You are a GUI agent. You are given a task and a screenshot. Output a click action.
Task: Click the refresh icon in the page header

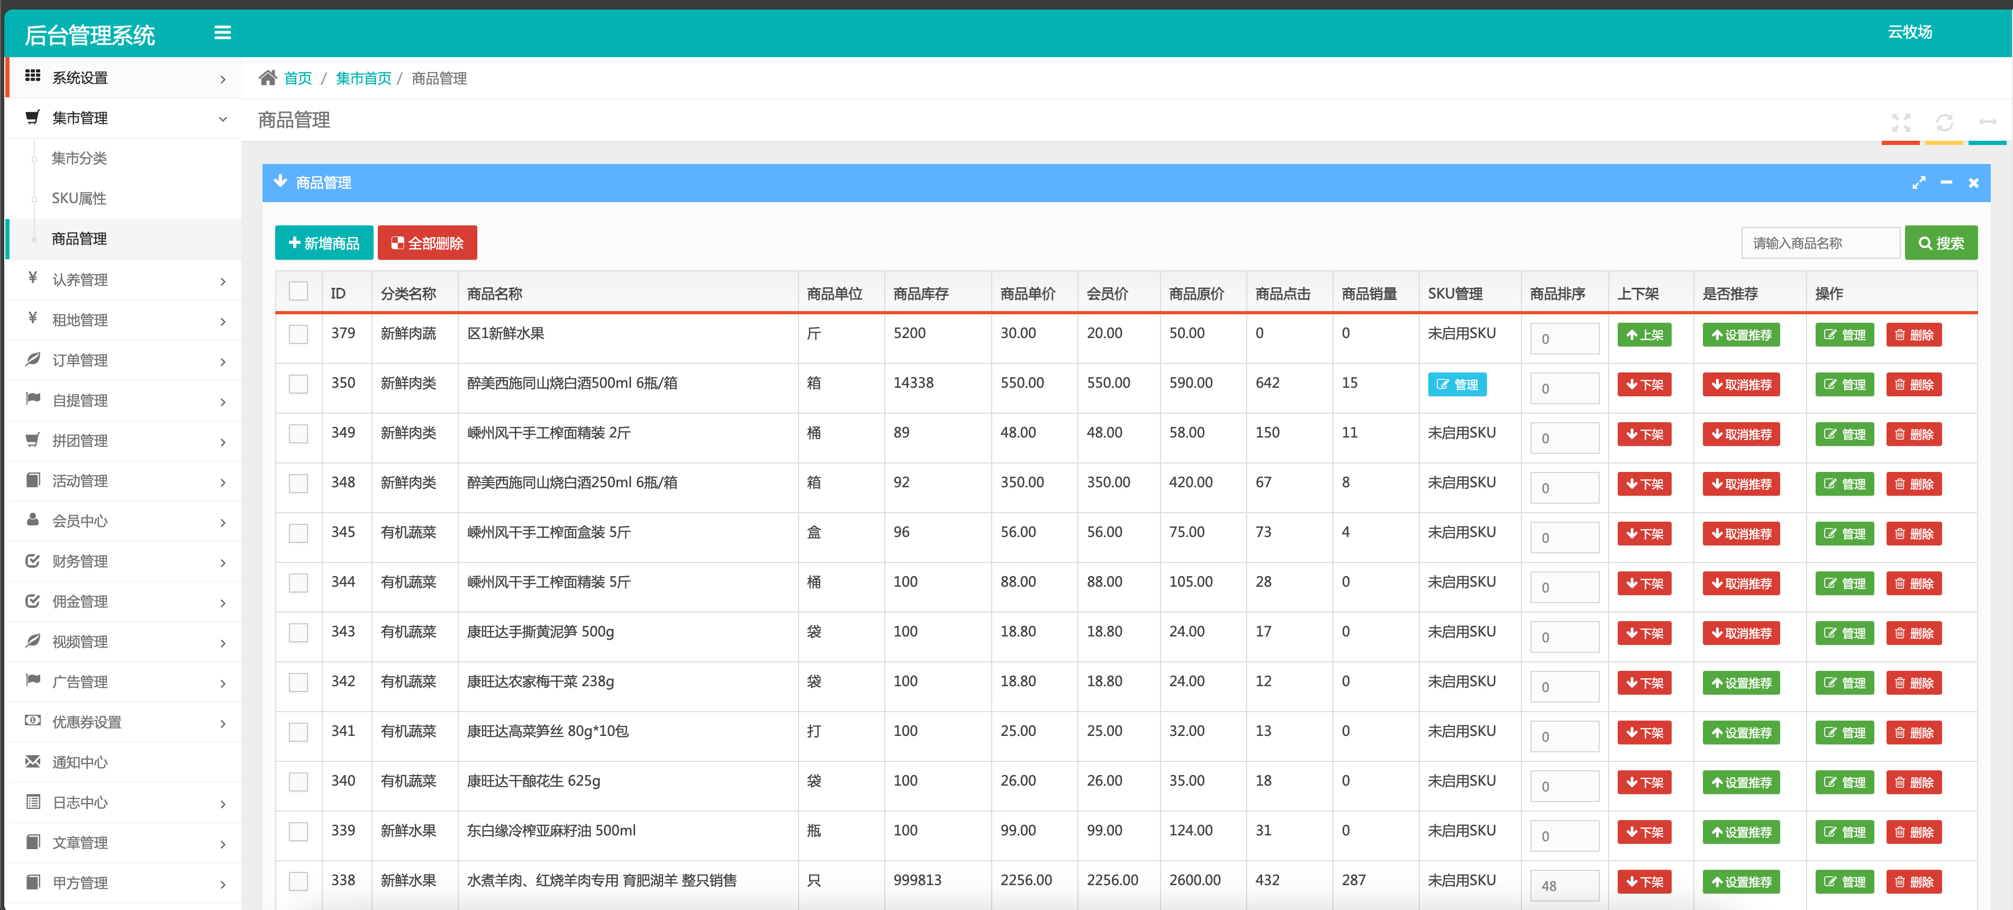pyautogui.click(x=1944, y=123)
